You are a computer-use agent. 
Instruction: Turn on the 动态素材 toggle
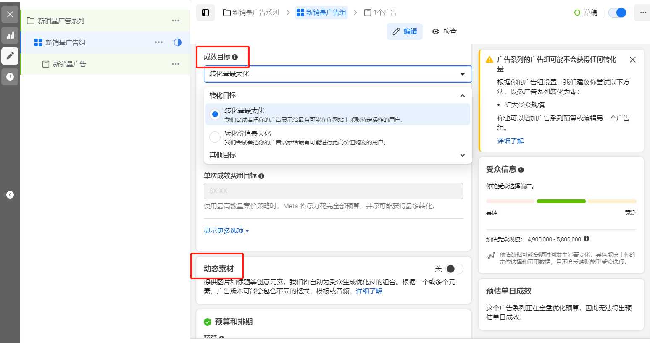454,269
